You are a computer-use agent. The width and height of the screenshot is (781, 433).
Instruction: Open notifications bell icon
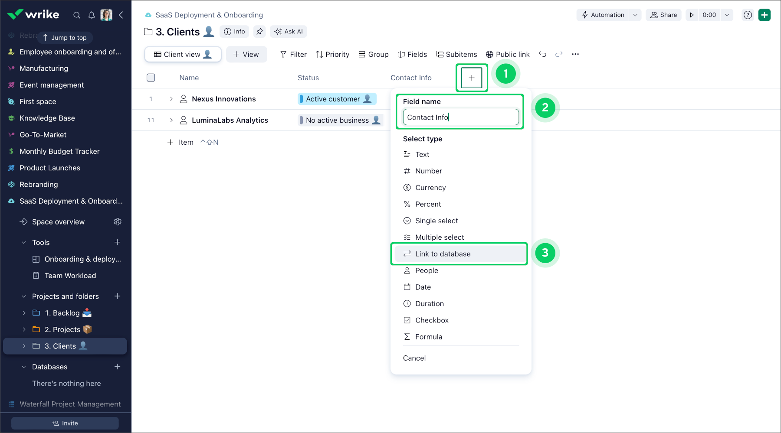pyautogui.click(x=92, y=15)
